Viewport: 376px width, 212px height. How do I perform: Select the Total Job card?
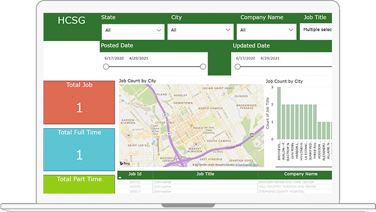coord(79,103)
